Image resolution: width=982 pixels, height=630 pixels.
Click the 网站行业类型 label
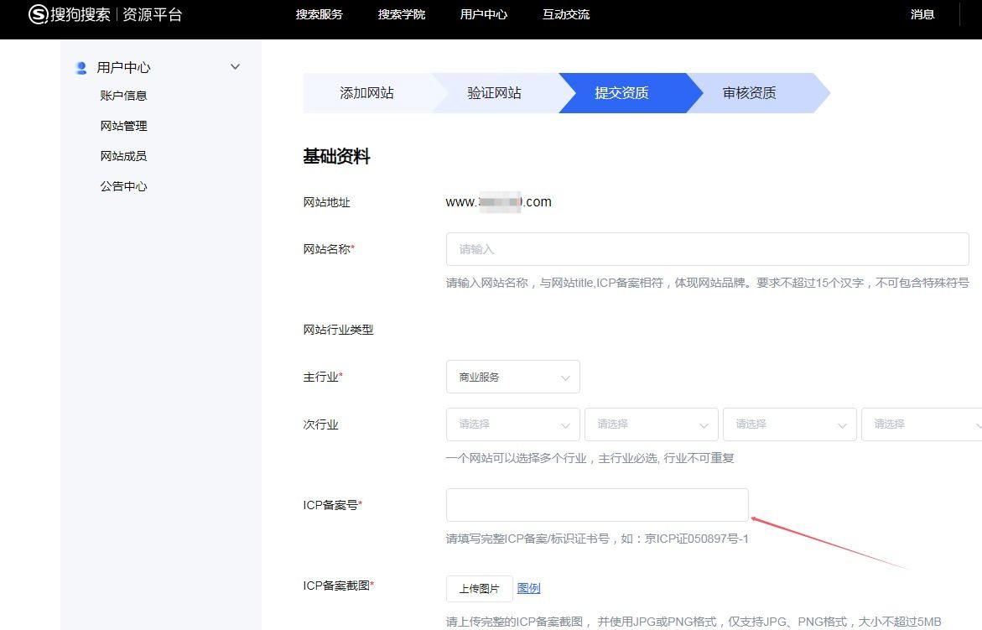coord(338,330)
